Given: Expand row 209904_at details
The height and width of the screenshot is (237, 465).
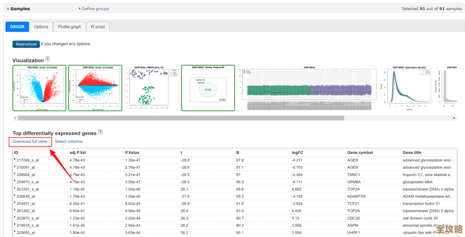Looking at the screenshot, I should coord(15,174).
